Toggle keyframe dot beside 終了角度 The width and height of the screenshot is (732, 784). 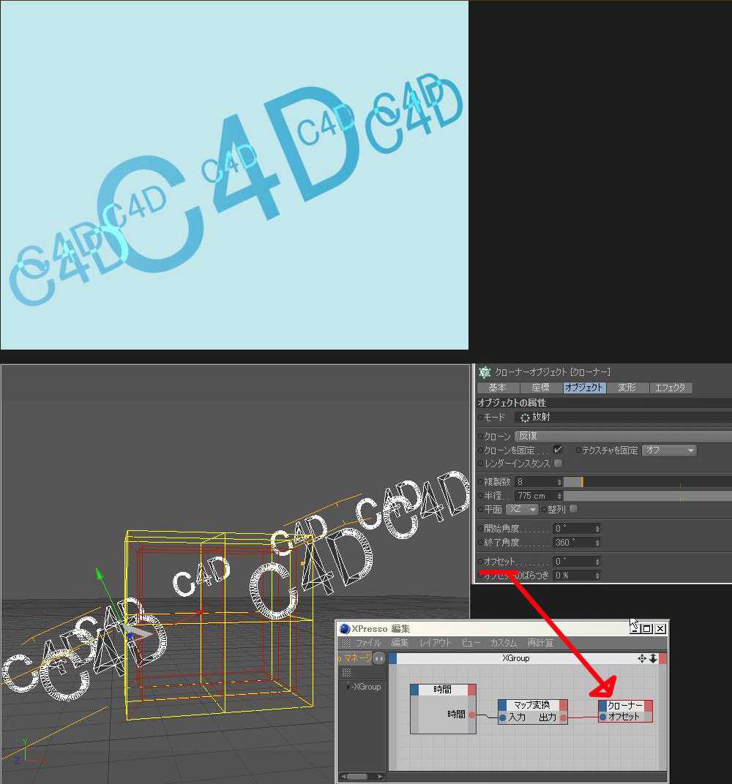coord(480,543)
